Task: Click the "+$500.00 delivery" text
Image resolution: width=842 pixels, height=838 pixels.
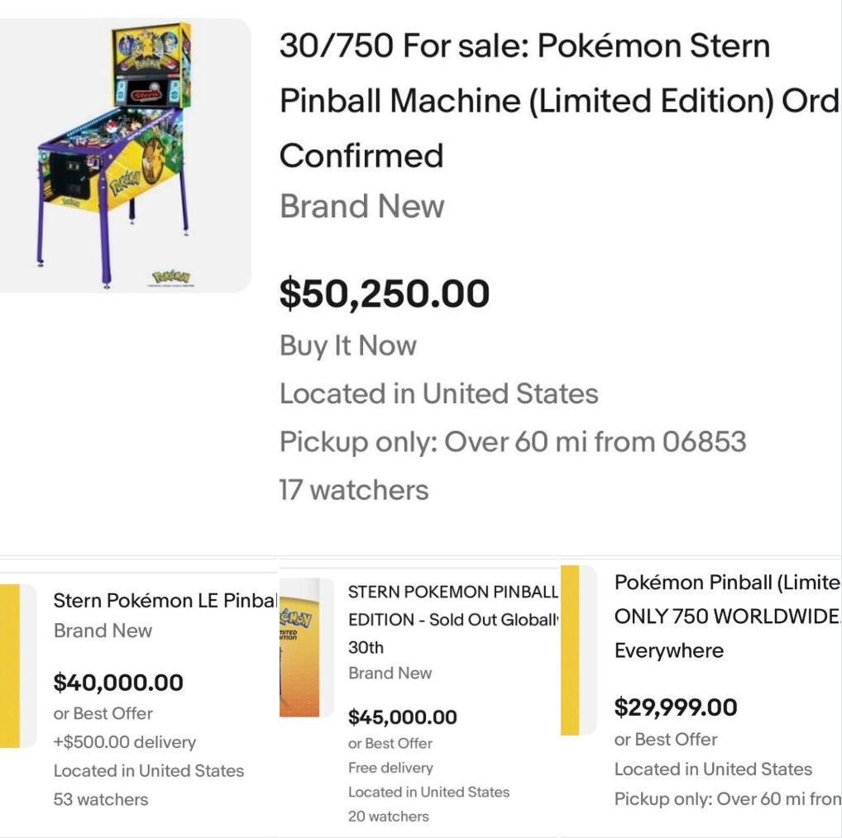Action: [x=125, y=742]
